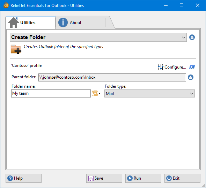206x188 pixels.
Task: Click the Save button
Action: [x=104, y=178]
